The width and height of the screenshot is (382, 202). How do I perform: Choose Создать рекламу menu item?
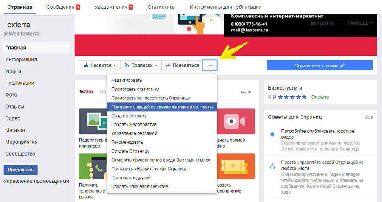(x=162, y=115)
